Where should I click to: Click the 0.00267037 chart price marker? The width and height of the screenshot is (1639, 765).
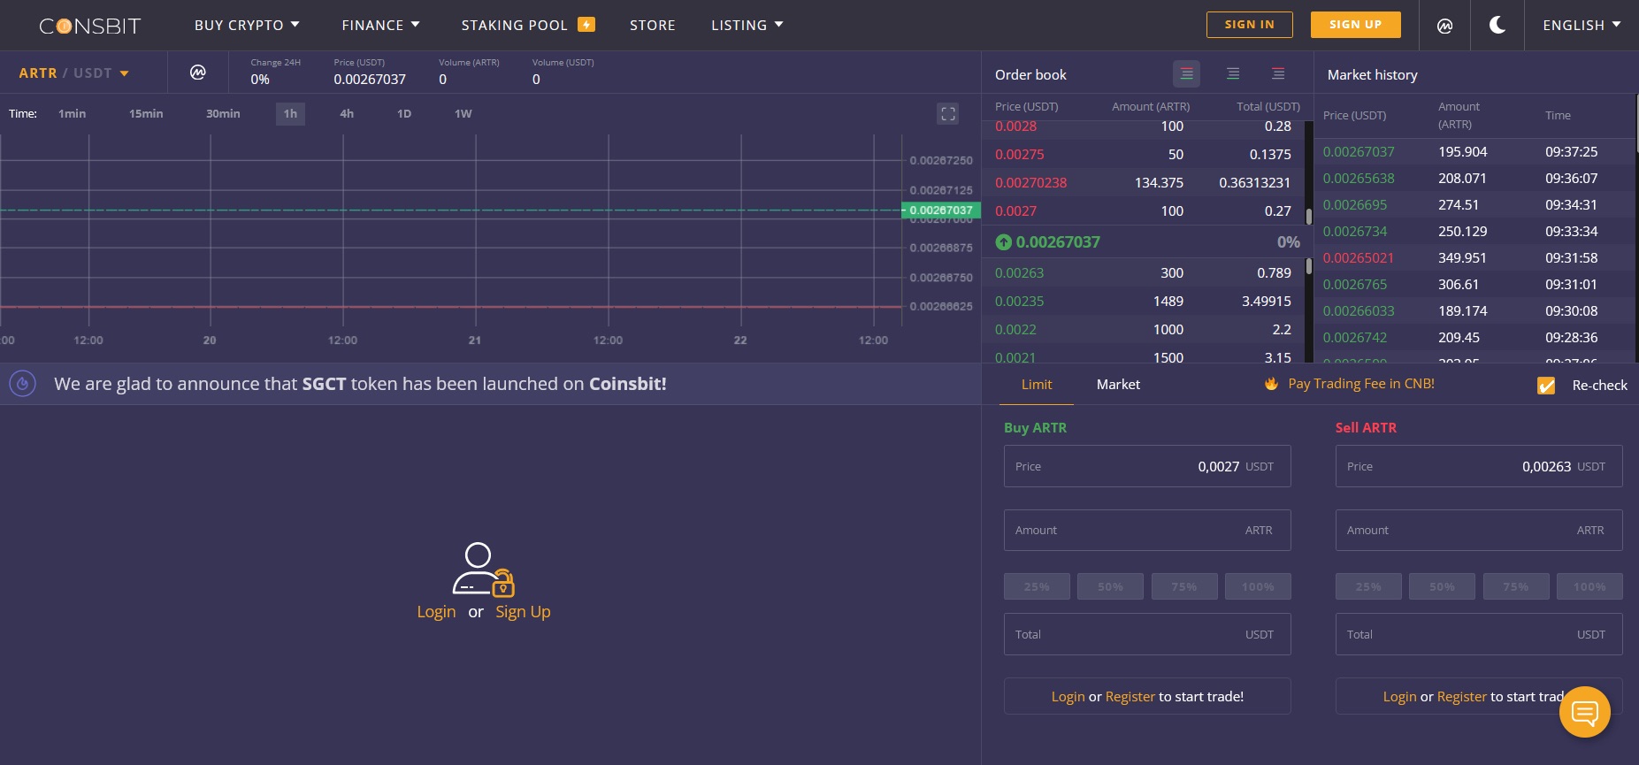[x=941, y=210]
